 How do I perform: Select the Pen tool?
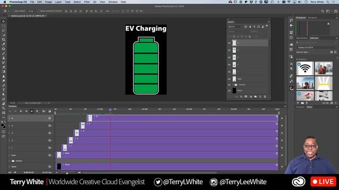[x=4, y=85]
